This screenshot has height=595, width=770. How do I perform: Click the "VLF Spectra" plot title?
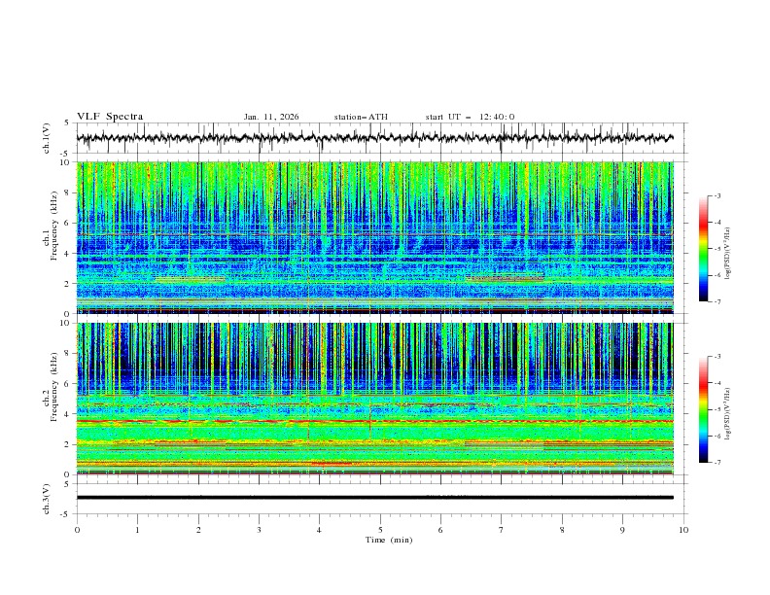pyautogui.click(x=110, y=117)
